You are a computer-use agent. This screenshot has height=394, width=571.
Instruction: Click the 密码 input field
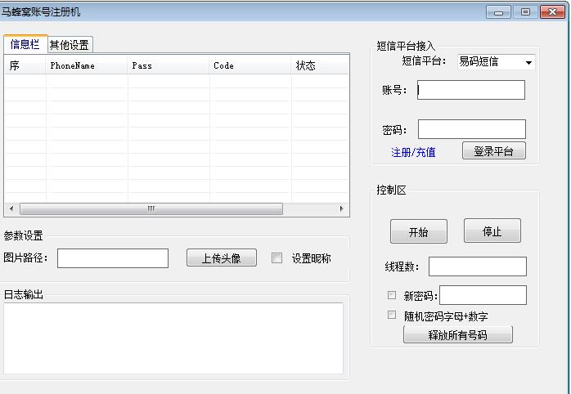click(471, 129)
